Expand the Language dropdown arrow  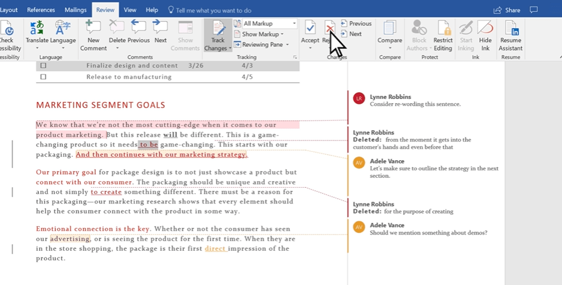[63, 48]
